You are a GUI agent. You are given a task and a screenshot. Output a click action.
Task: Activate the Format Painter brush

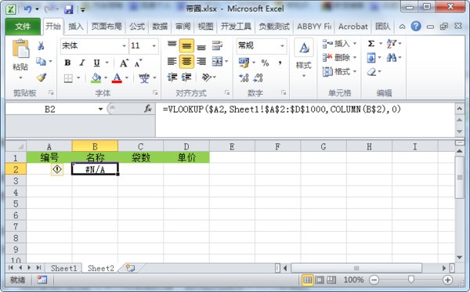point(42,78)
